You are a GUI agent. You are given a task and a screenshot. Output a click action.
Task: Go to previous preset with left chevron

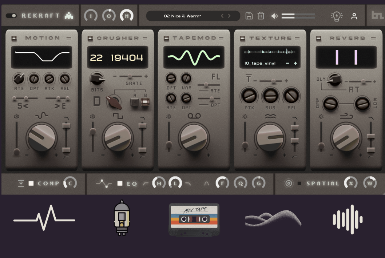(x=222, y=16)
